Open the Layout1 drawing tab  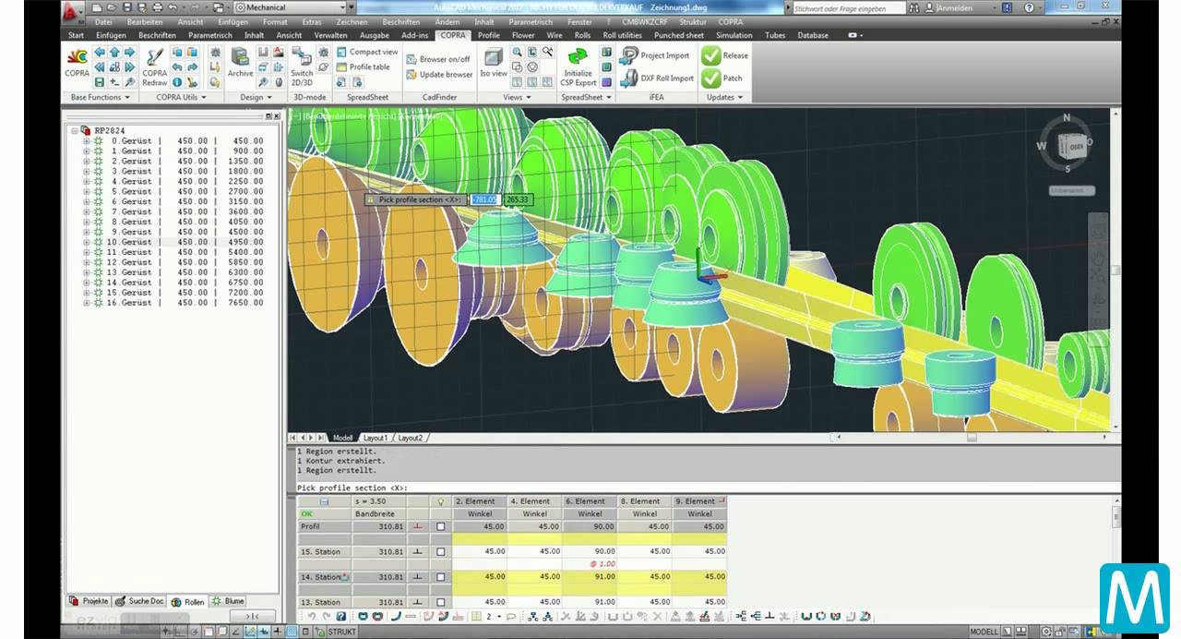375,438
